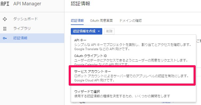This screenshot has width=201, height=105.
Task: Click the 認証情報 page heading
Action: pos(80,3)
